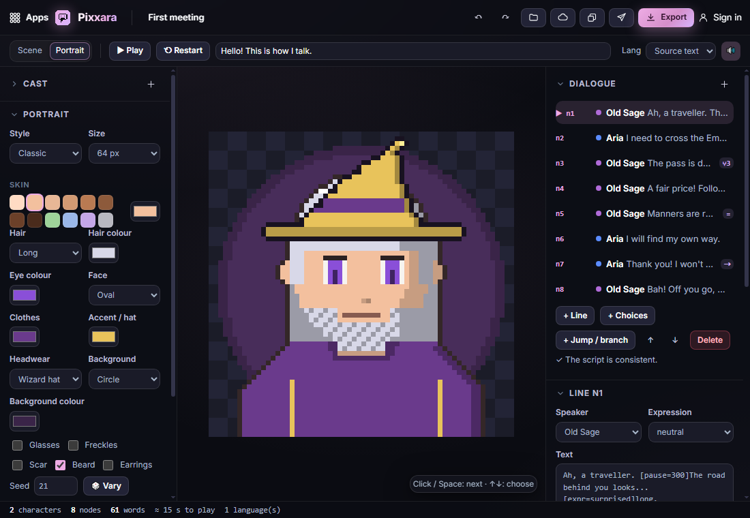Toggle the speaker sound button beside Lang

pos(731,50)
